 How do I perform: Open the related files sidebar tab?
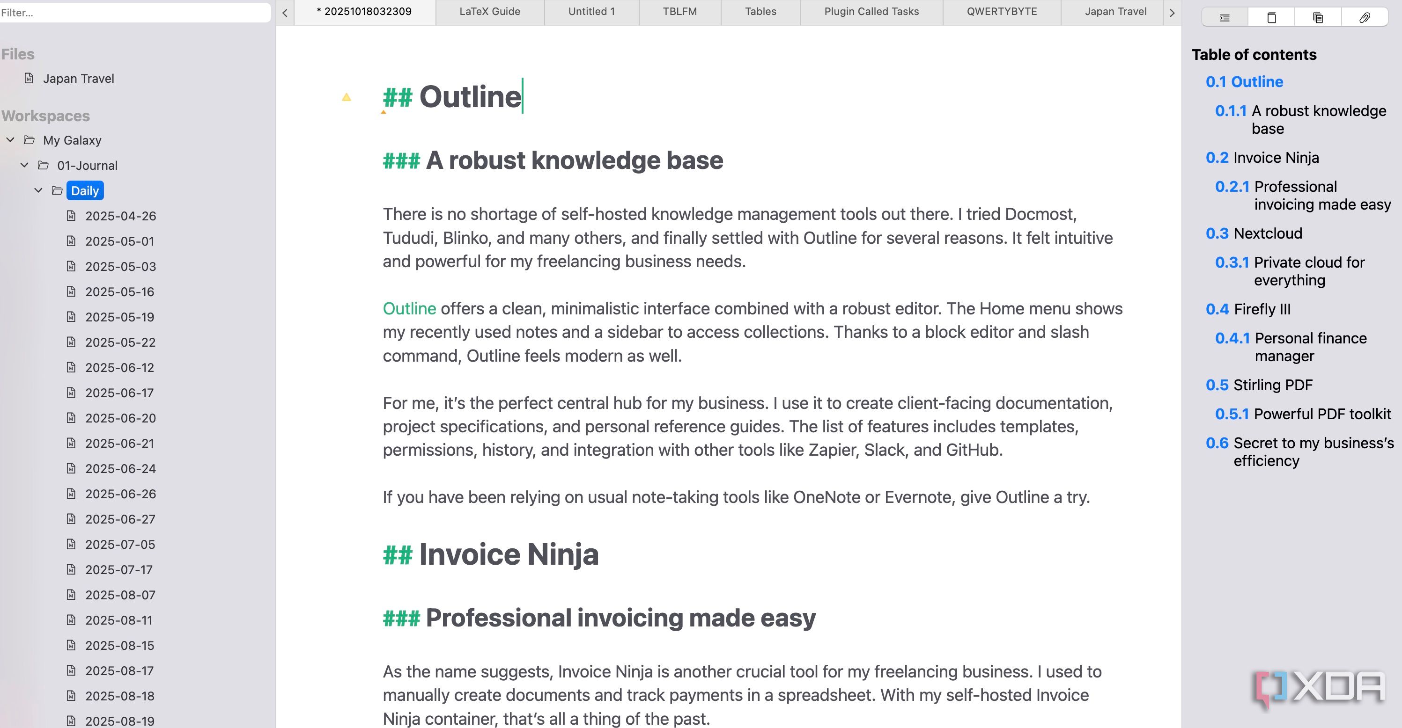pos(1318,17)
